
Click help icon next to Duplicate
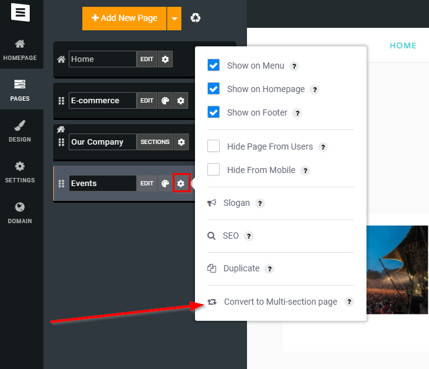tap(269, 269)
